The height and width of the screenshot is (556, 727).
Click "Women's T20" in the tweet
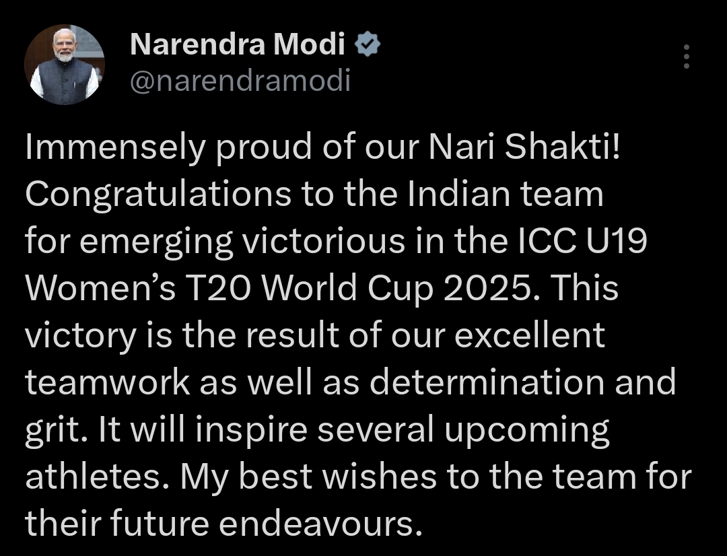click(x=137, y=289)
